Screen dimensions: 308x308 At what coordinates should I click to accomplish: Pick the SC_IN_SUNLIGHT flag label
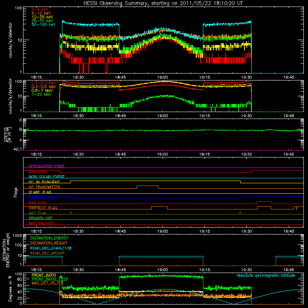coord(44,182)
